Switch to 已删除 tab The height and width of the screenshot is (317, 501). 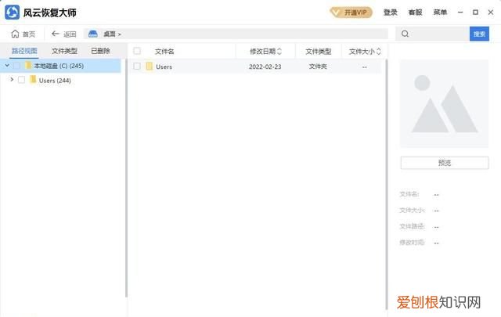coord(100,51)
